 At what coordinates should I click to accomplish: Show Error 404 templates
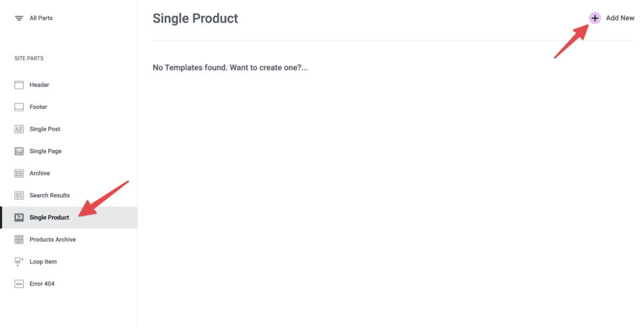[42, 284]
